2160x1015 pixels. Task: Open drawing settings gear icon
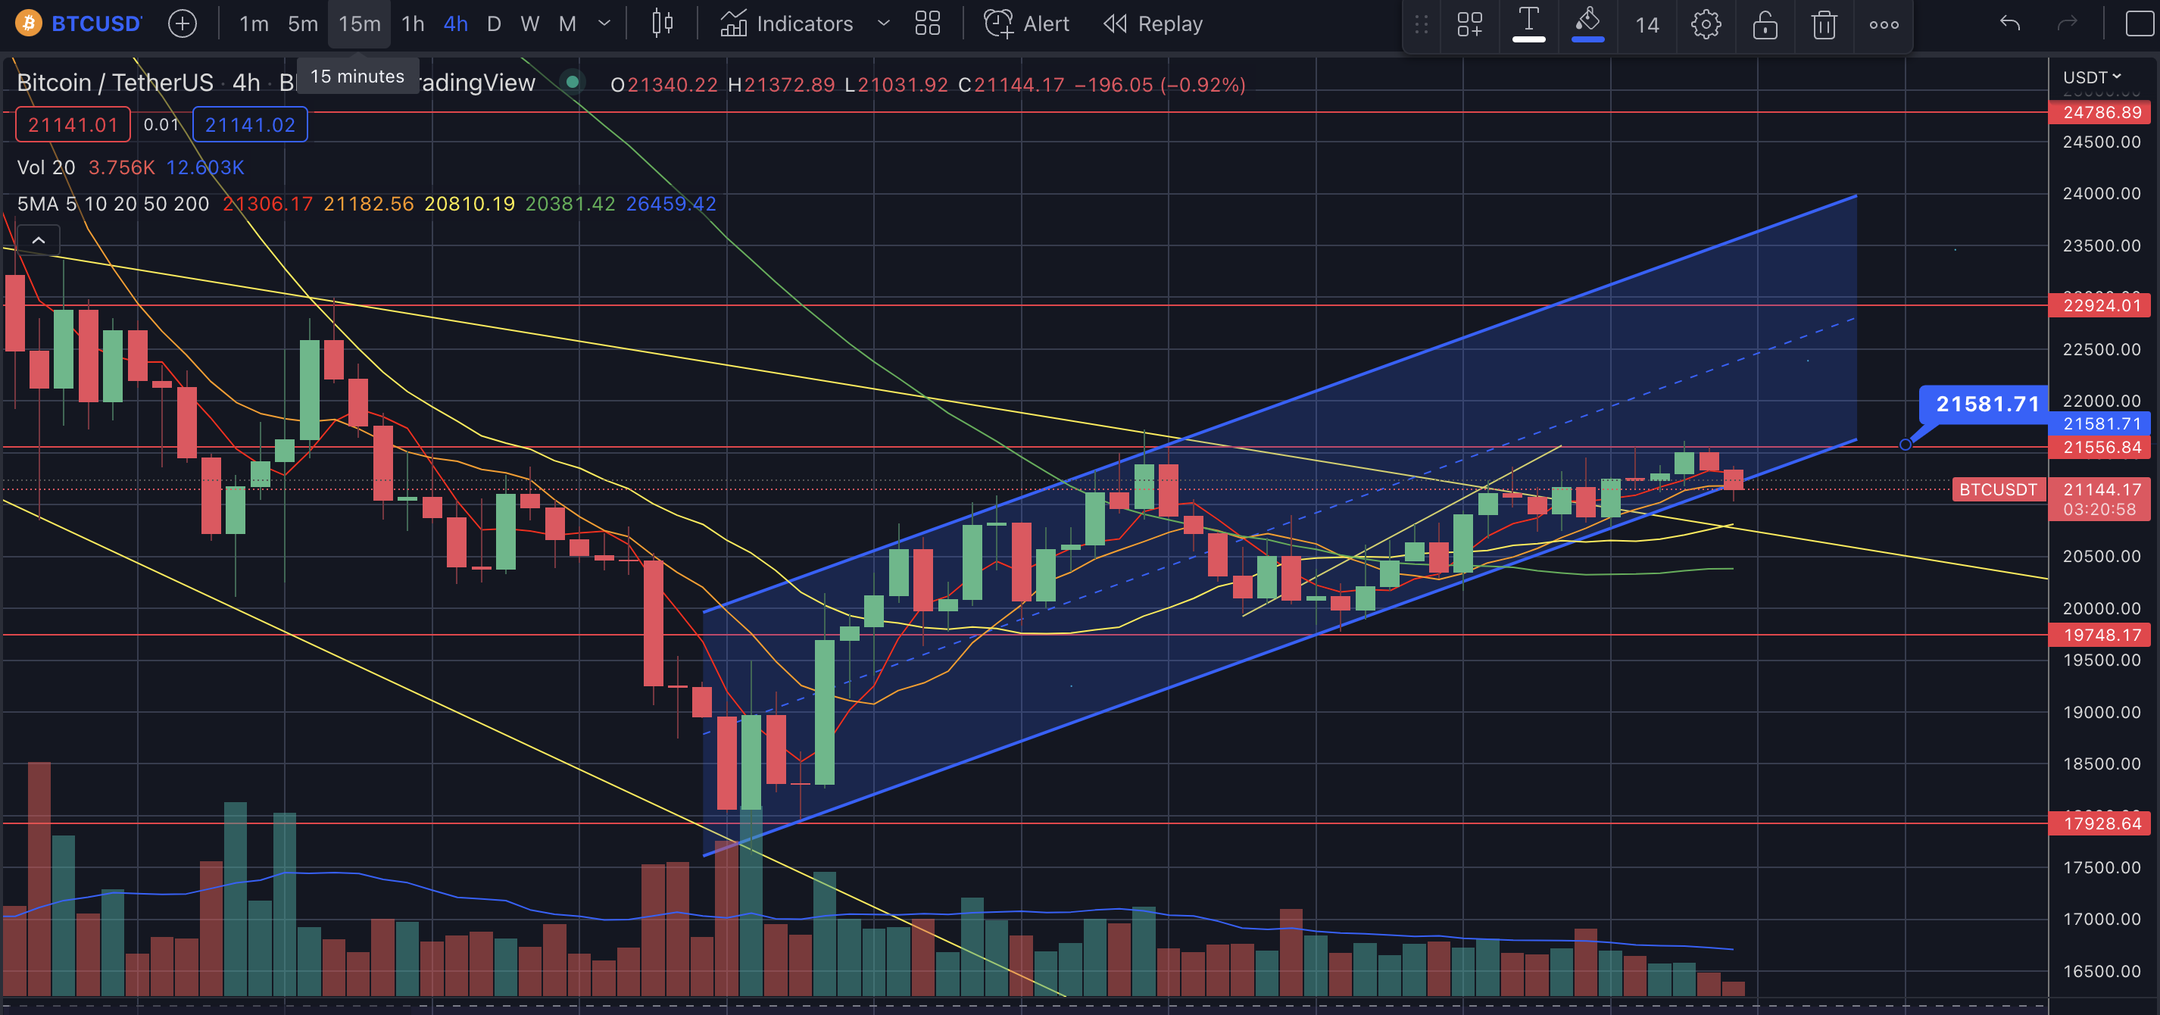1706,24
